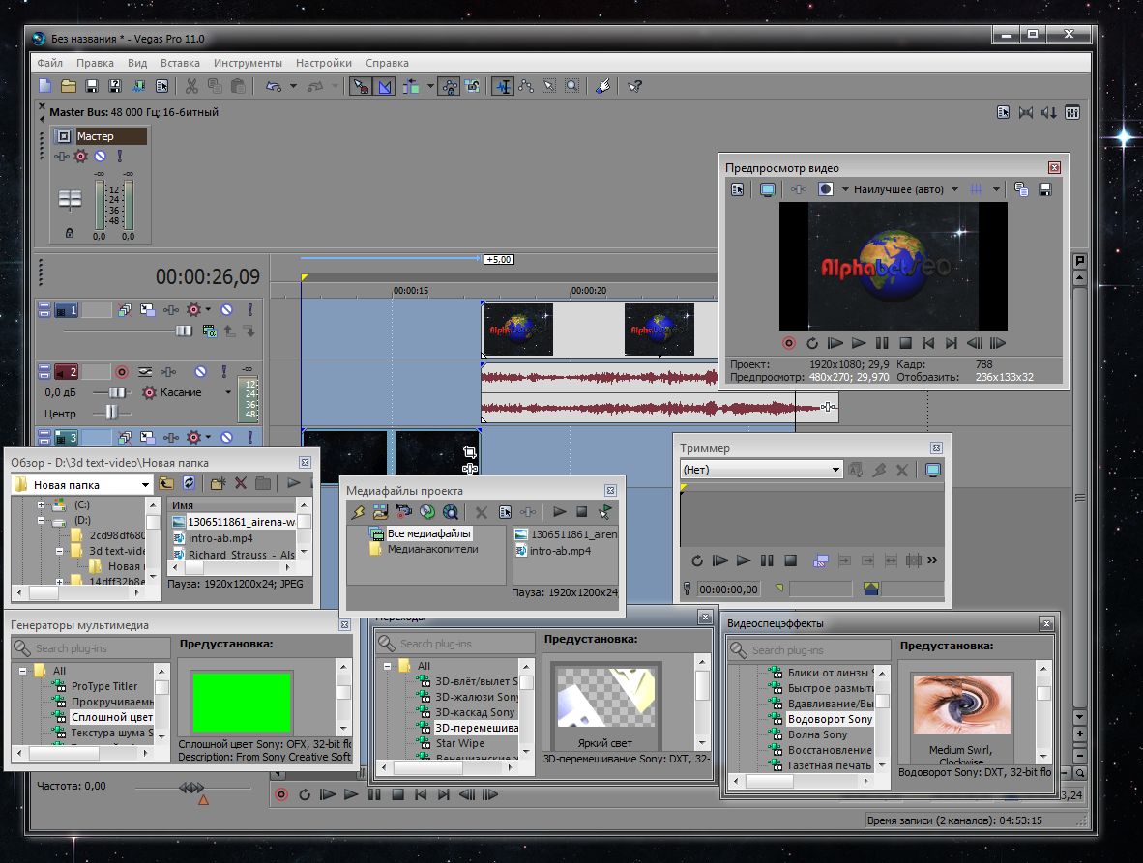Screen dimensions: 1143x863
Task: Click the copy snapshot to clipboard icon in preview
Action: pos(1022,189)
